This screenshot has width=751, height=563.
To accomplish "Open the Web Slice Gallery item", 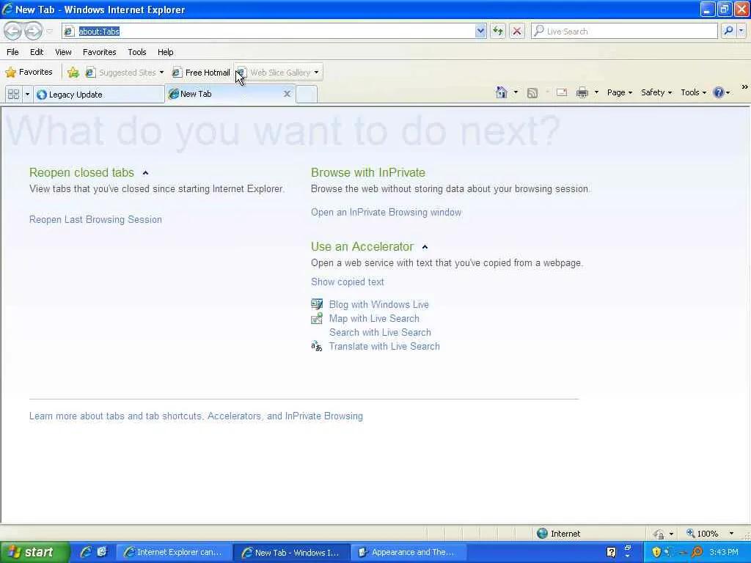I will 278,73.
